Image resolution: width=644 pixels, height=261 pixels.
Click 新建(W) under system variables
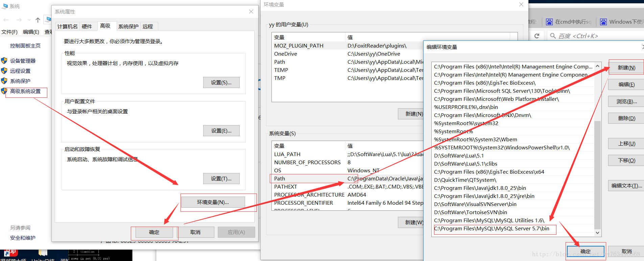[411, 223]
